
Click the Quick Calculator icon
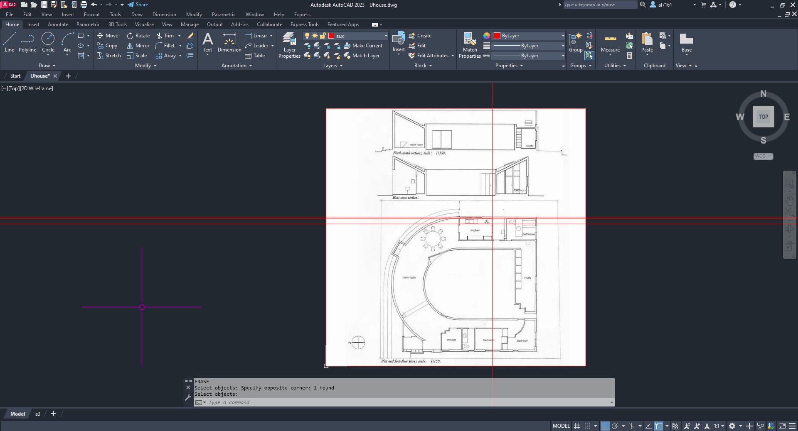tap(630, 56)
